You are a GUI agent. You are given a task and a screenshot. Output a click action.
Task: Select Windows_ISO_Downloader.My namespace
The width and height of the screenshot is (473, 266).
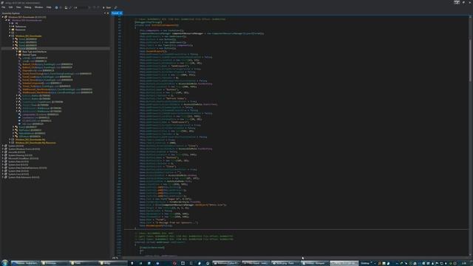[30, 140]
